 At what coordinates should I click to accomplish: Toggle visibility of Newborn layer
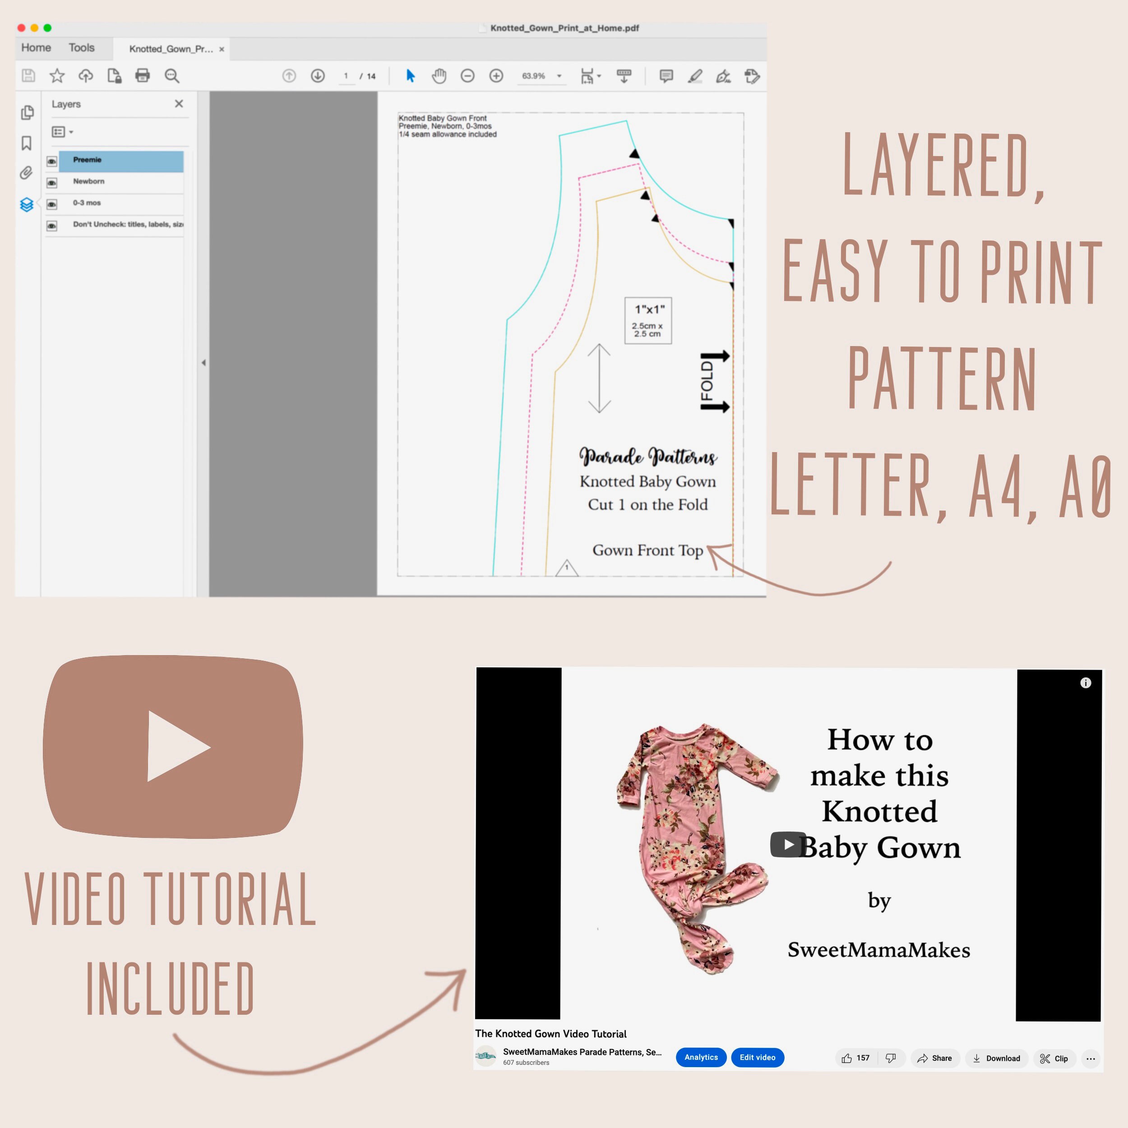click(52, 183)
